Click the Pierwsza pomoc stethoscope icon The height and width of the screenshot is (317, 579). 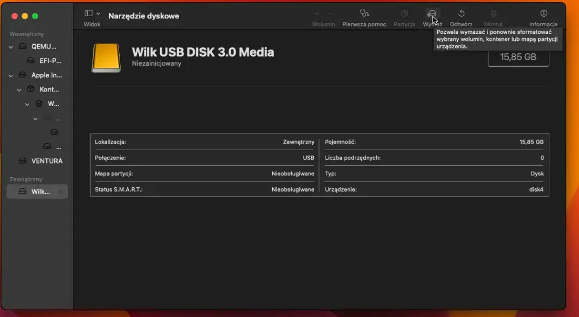[x=364, y=13]
